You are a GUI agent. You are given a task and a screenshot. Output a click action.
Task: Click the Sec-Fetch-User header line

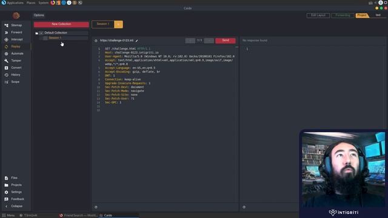(119, 99)
